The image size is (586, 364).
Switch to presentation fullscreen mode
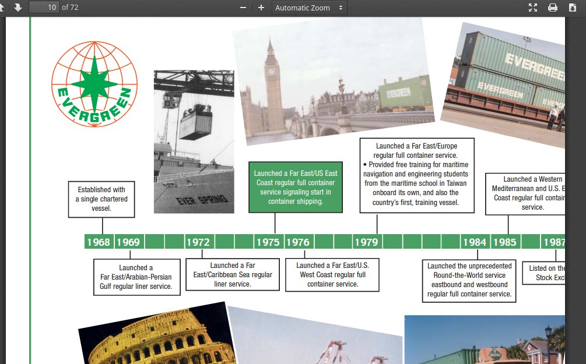[533, 8]
